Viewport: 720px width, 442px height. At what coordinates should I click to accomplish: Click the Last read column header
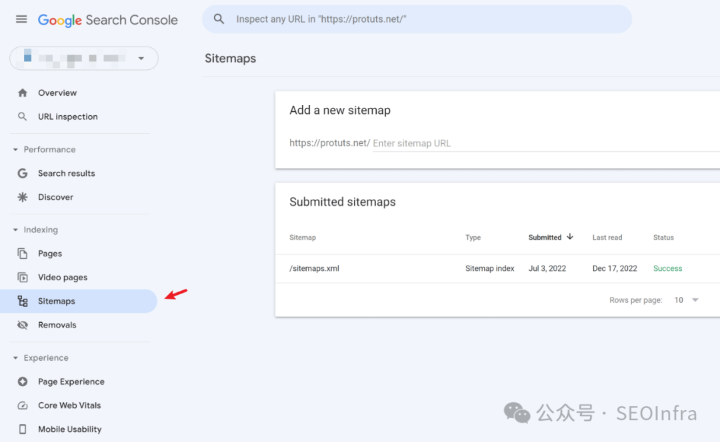tap(607, 238)
